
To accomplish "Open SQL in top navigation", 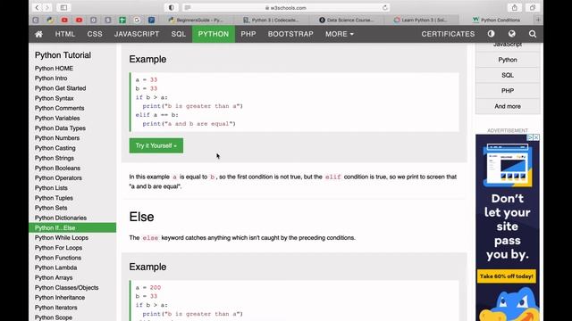I will coord(179,34).
